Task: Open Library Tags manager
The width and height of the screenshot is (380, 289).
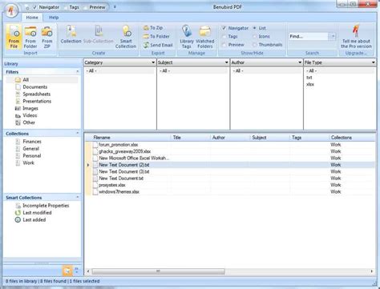Action: click(x=187, y=37)
